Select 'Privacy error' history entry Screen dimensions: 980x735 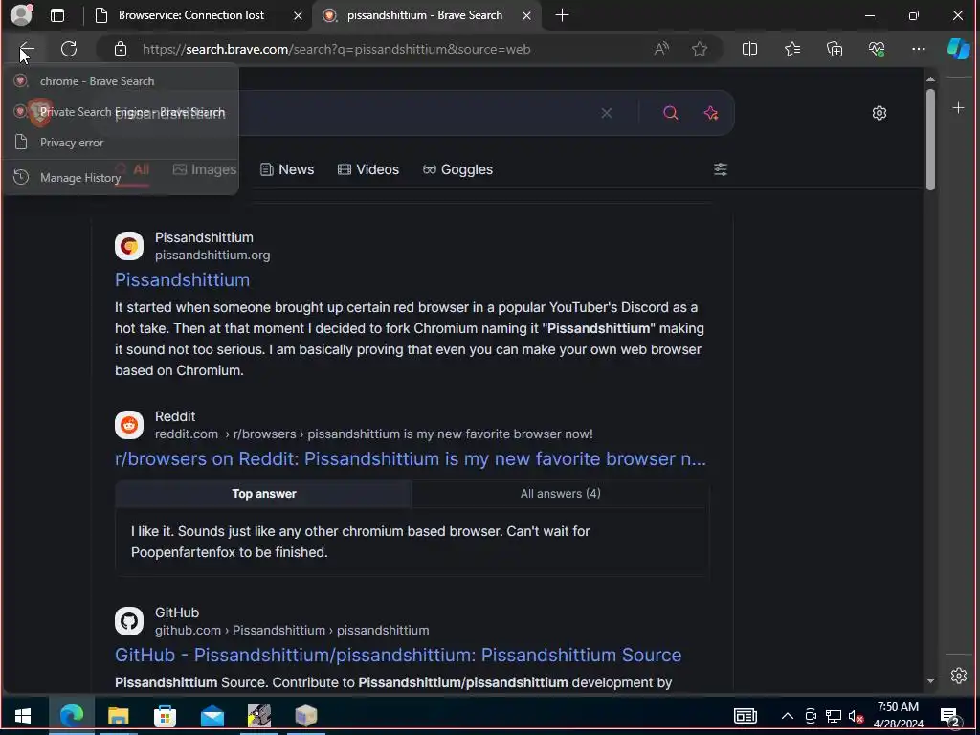(120, 143)
